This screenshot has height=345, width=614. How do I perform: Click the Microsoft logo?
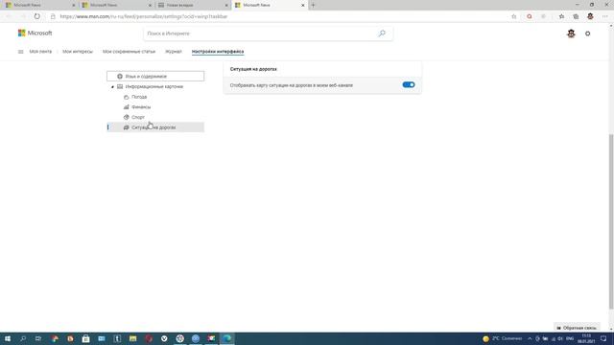[x=35, y=34]
